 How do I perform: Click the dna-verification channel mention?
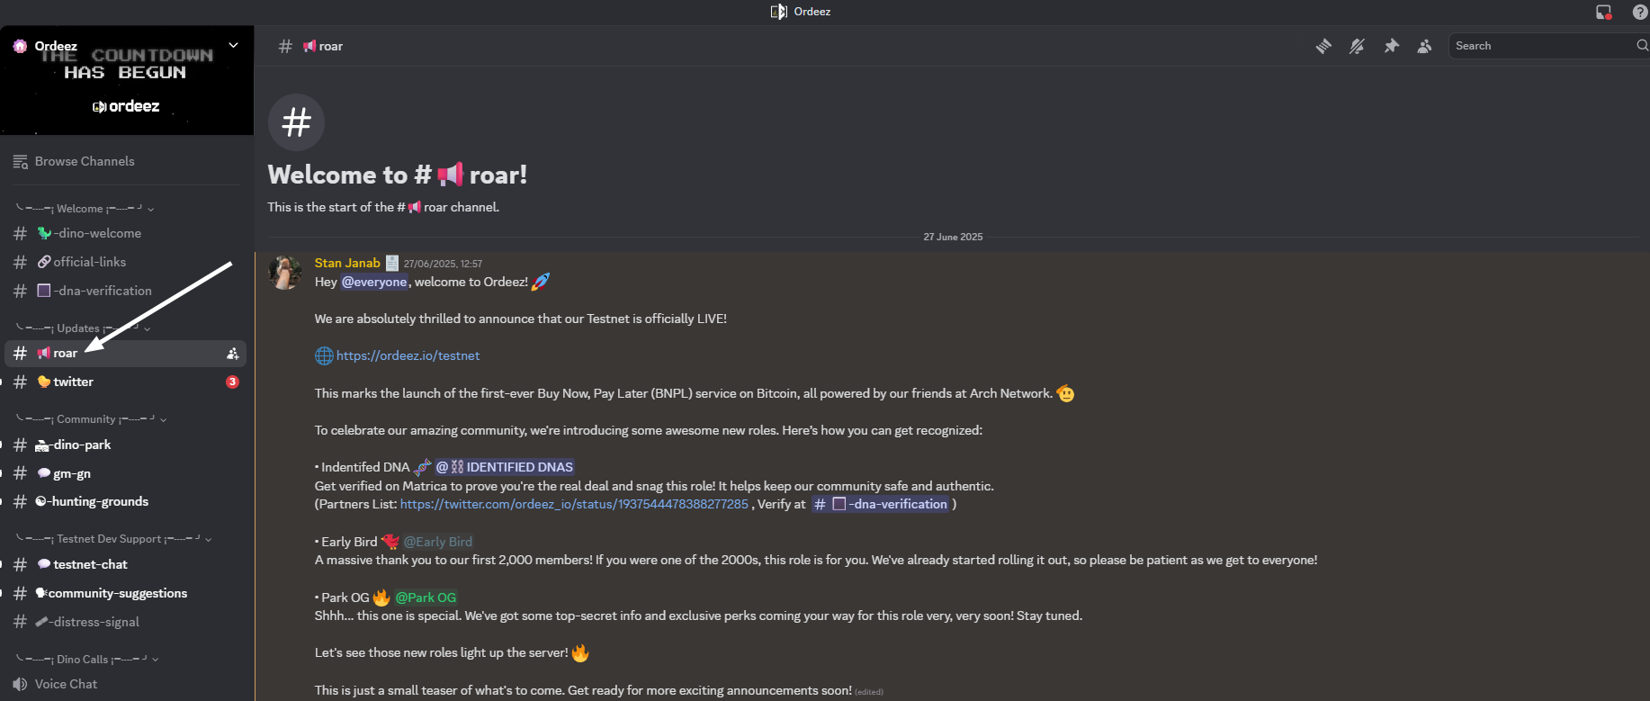click(x=881, y=504)
